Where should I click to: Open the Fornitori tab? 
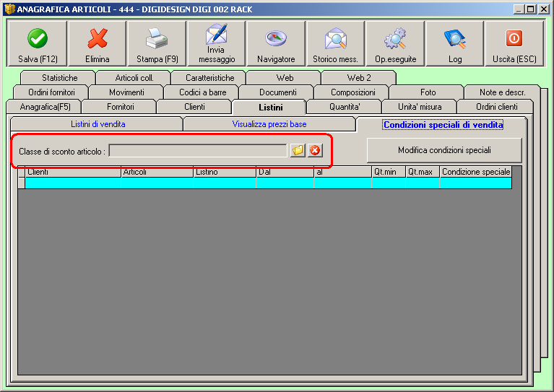(x=120, y=107)
